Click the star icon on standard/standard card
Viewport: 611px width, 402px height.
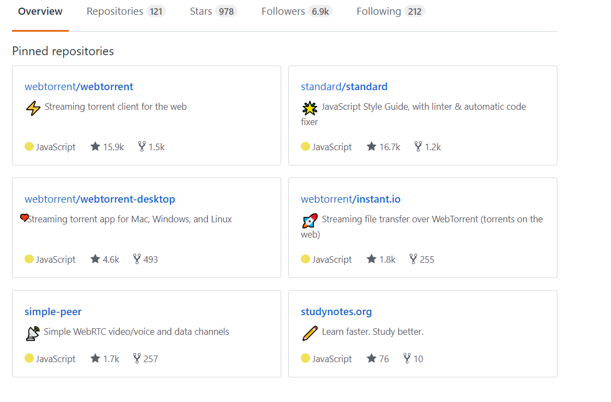(x=371, y=146)
